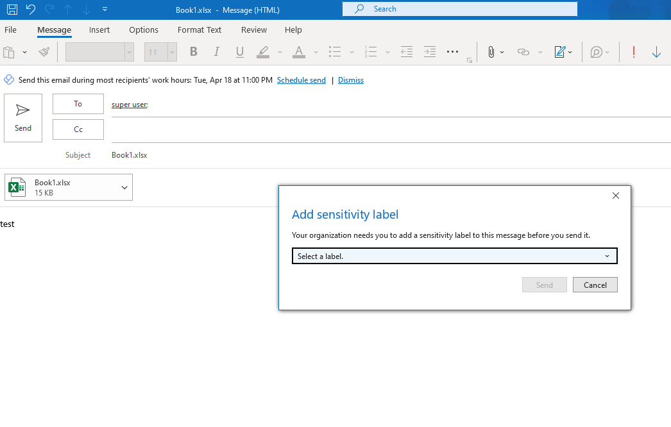The width and height of the screenshot is (671, 427).
Task: Open the File menu
Action: pos(10,30)
